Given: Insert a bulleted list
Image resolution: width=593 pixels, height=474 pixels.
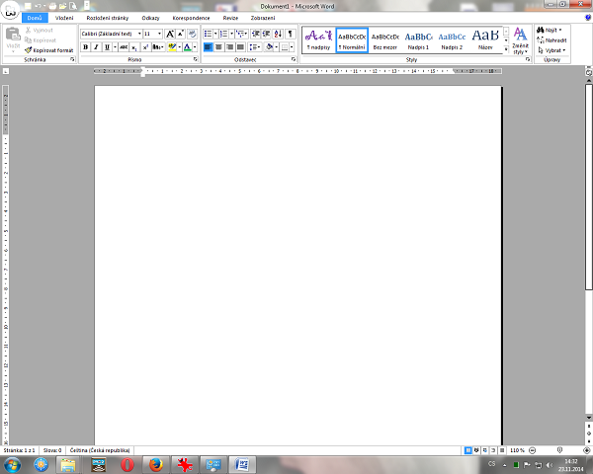Looking at the screenshot, I should 209,33.
